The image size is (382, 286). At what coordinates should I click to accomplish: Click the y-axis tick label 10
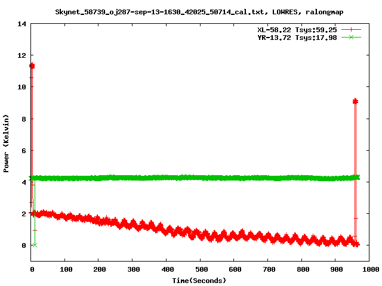click(x=21, y=87)
